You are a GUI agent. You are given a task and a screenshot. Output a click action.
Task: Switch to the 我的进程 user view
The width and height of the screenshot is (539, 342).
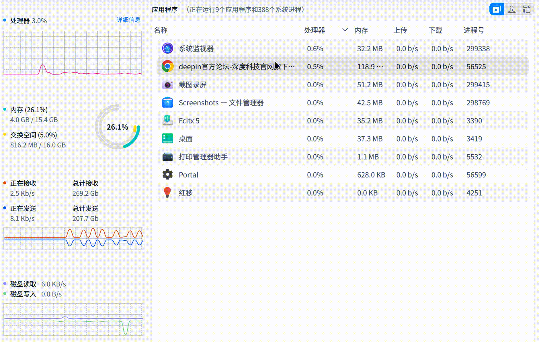[512, 9]
